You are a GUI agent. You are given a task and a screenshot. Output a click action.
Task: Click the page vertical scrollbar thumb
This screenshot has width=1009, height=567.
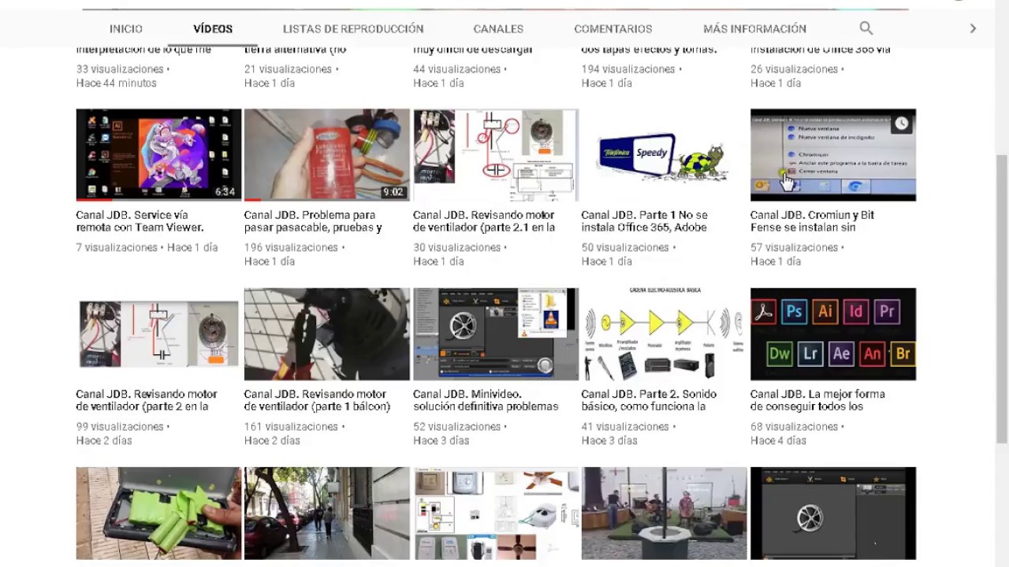point(1002,299)
